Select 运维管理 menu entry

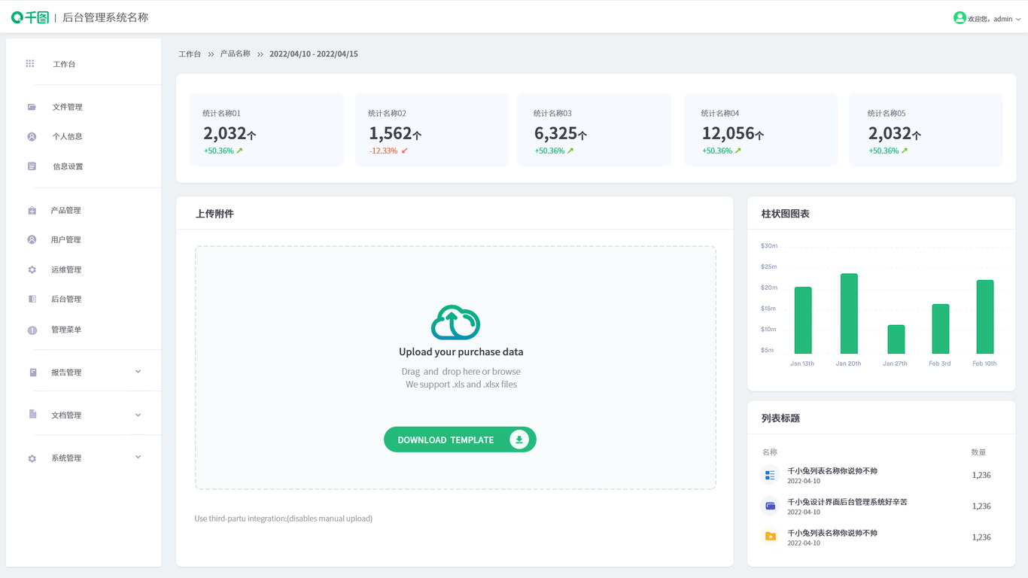66,269
